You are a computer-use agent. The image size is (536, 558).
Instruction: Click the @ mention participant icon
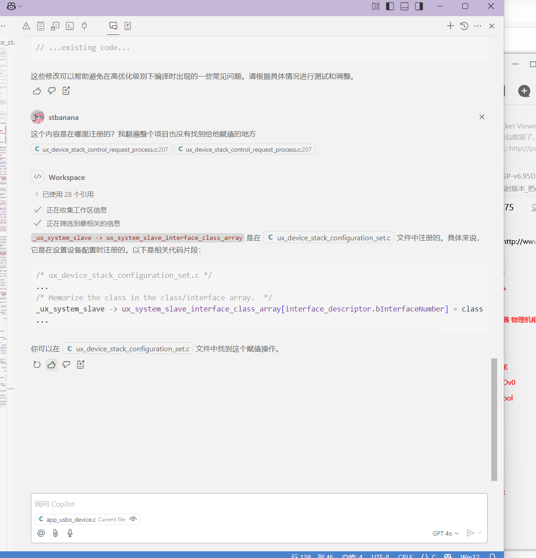[41, 533]
